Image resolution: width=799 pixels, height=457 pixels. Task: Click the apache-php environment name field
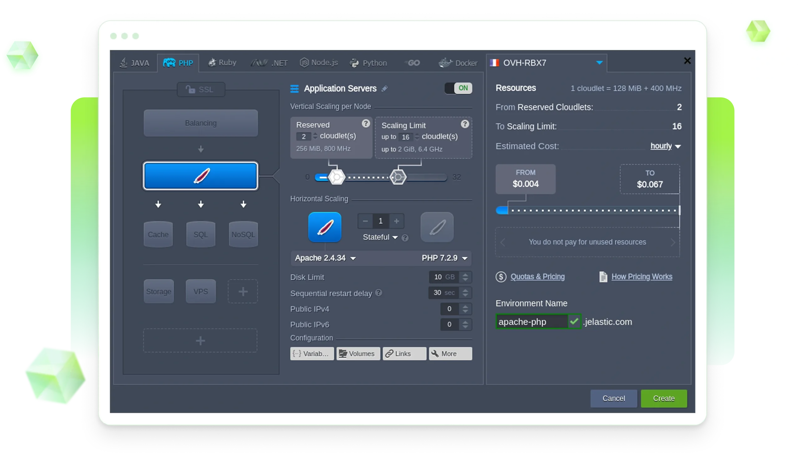pyautogui.click(x=532, y=322)
